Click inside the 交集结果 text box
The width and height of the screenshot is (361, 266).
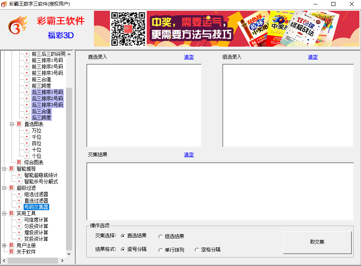[220, 191]
